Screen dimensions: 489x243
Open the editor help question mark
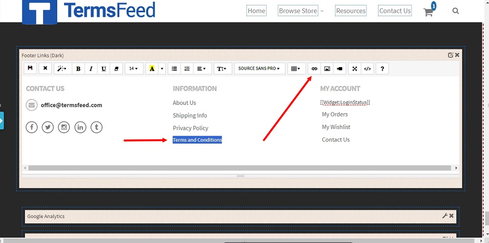(x=382, y=69)
